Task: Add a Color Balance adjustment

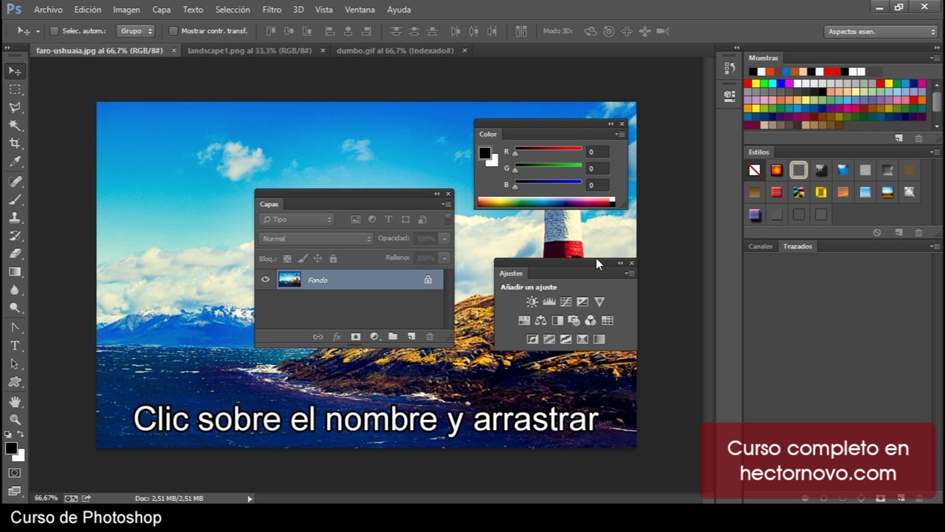Action: [x=541, y=321]
